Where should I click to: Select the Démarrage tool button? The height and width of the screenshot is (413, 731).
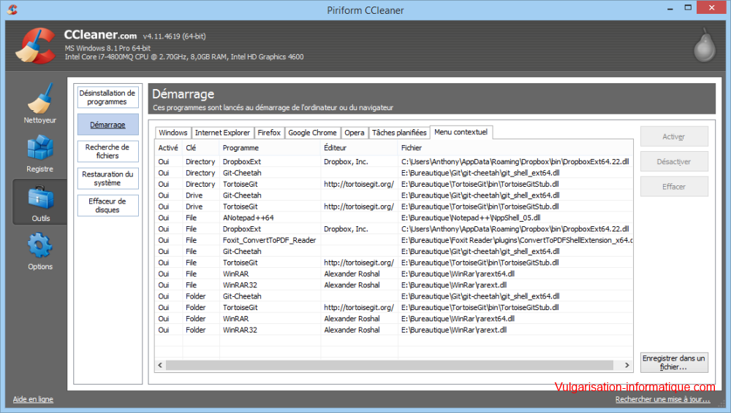(107, 124)
